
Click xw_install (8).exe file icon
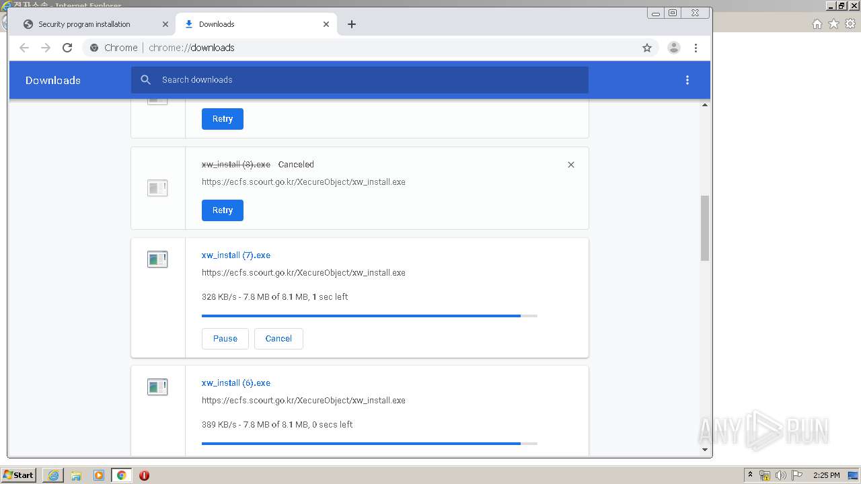157,188
